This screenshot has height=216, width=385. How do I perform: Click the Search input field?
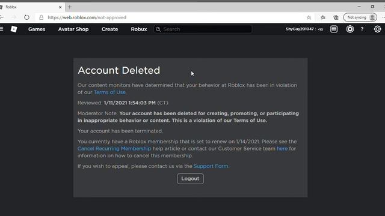(203, 29)
